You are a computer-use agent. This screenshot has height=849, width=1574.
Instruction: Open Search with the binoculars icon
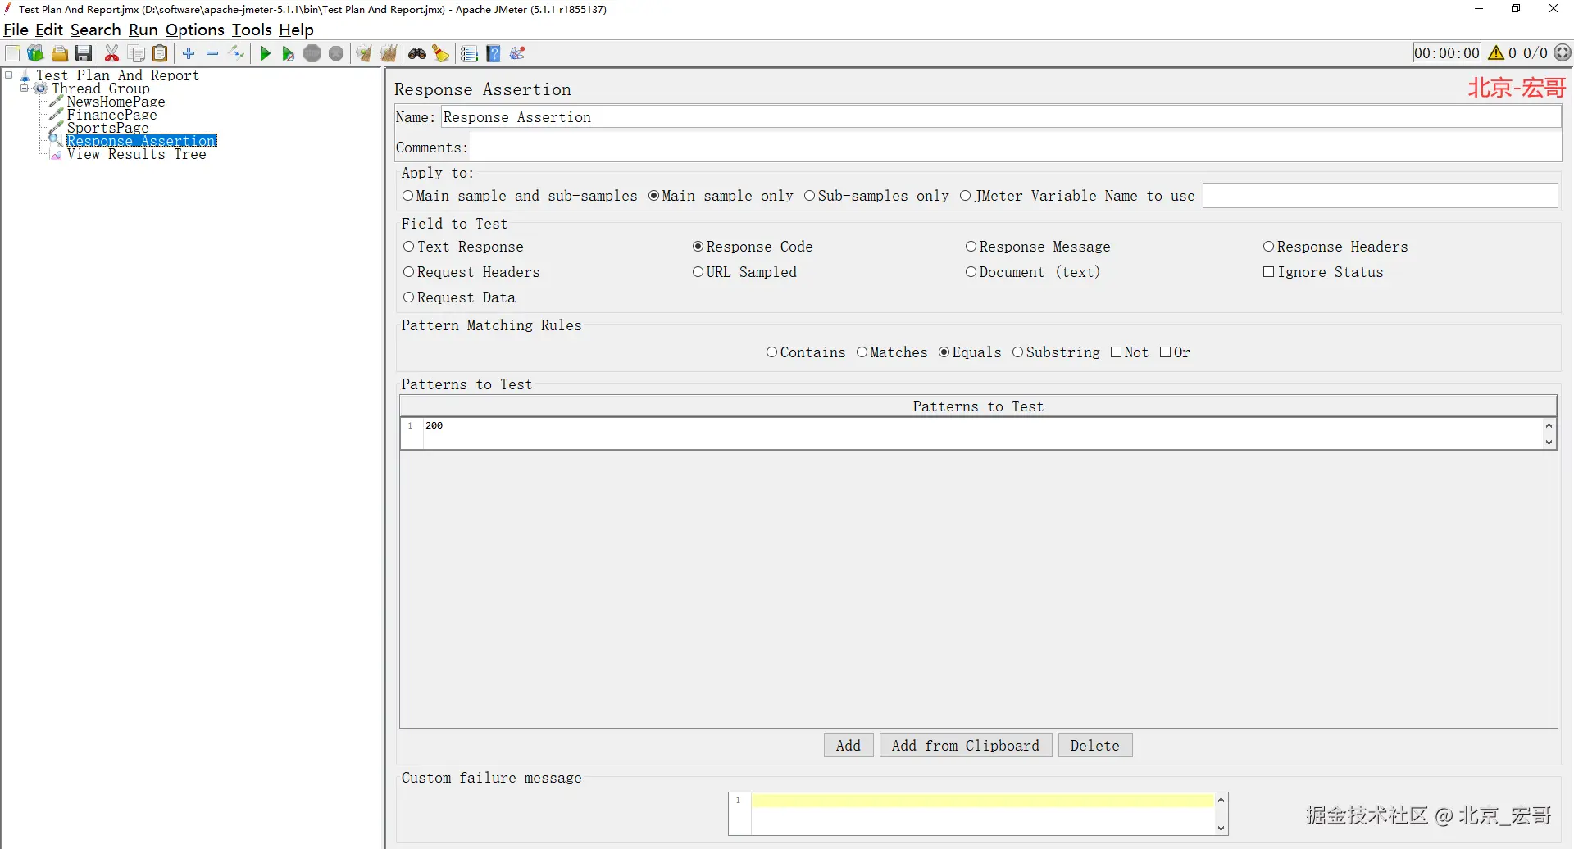[x=417, y=54]
